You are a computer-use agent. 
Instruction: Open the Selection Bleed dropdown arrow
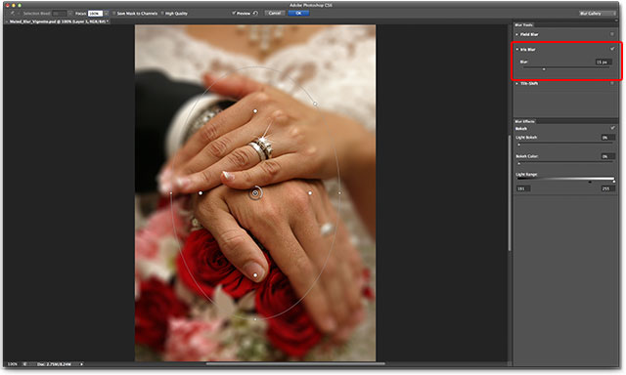(70, 13)
